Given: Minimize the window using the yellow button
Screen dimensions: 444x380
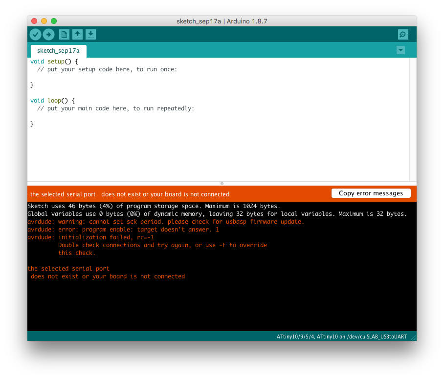Looking at the screenshot, I should tap(44, 21).
